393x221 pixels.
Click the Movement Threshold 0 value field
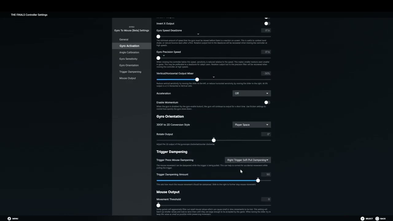tap(266, 199)
